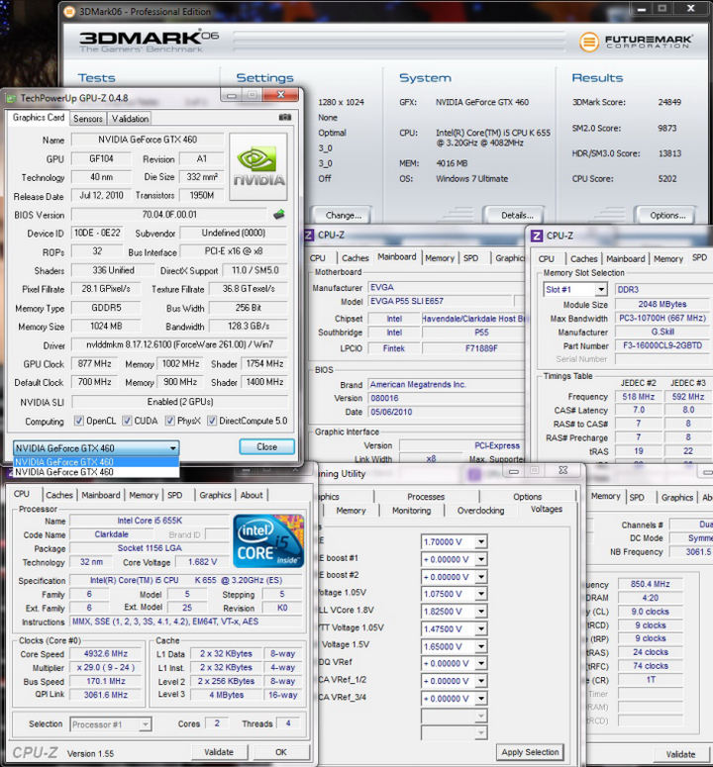Open the Memory tab in the Mainboard CPU-Z window

click(x=440, y=257)
